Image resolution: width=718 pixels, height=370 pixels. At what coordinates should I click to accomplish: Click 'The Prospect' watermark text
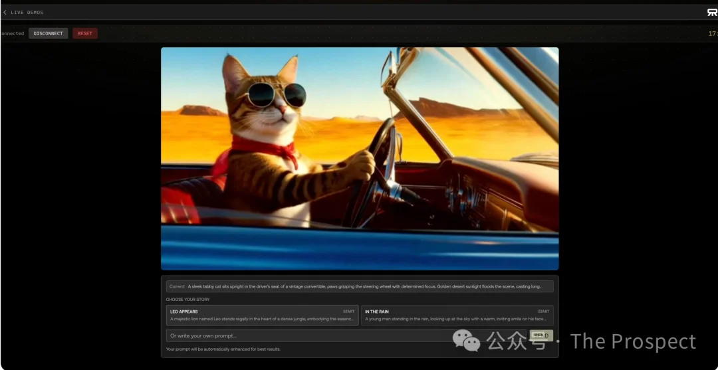[633, 341]
